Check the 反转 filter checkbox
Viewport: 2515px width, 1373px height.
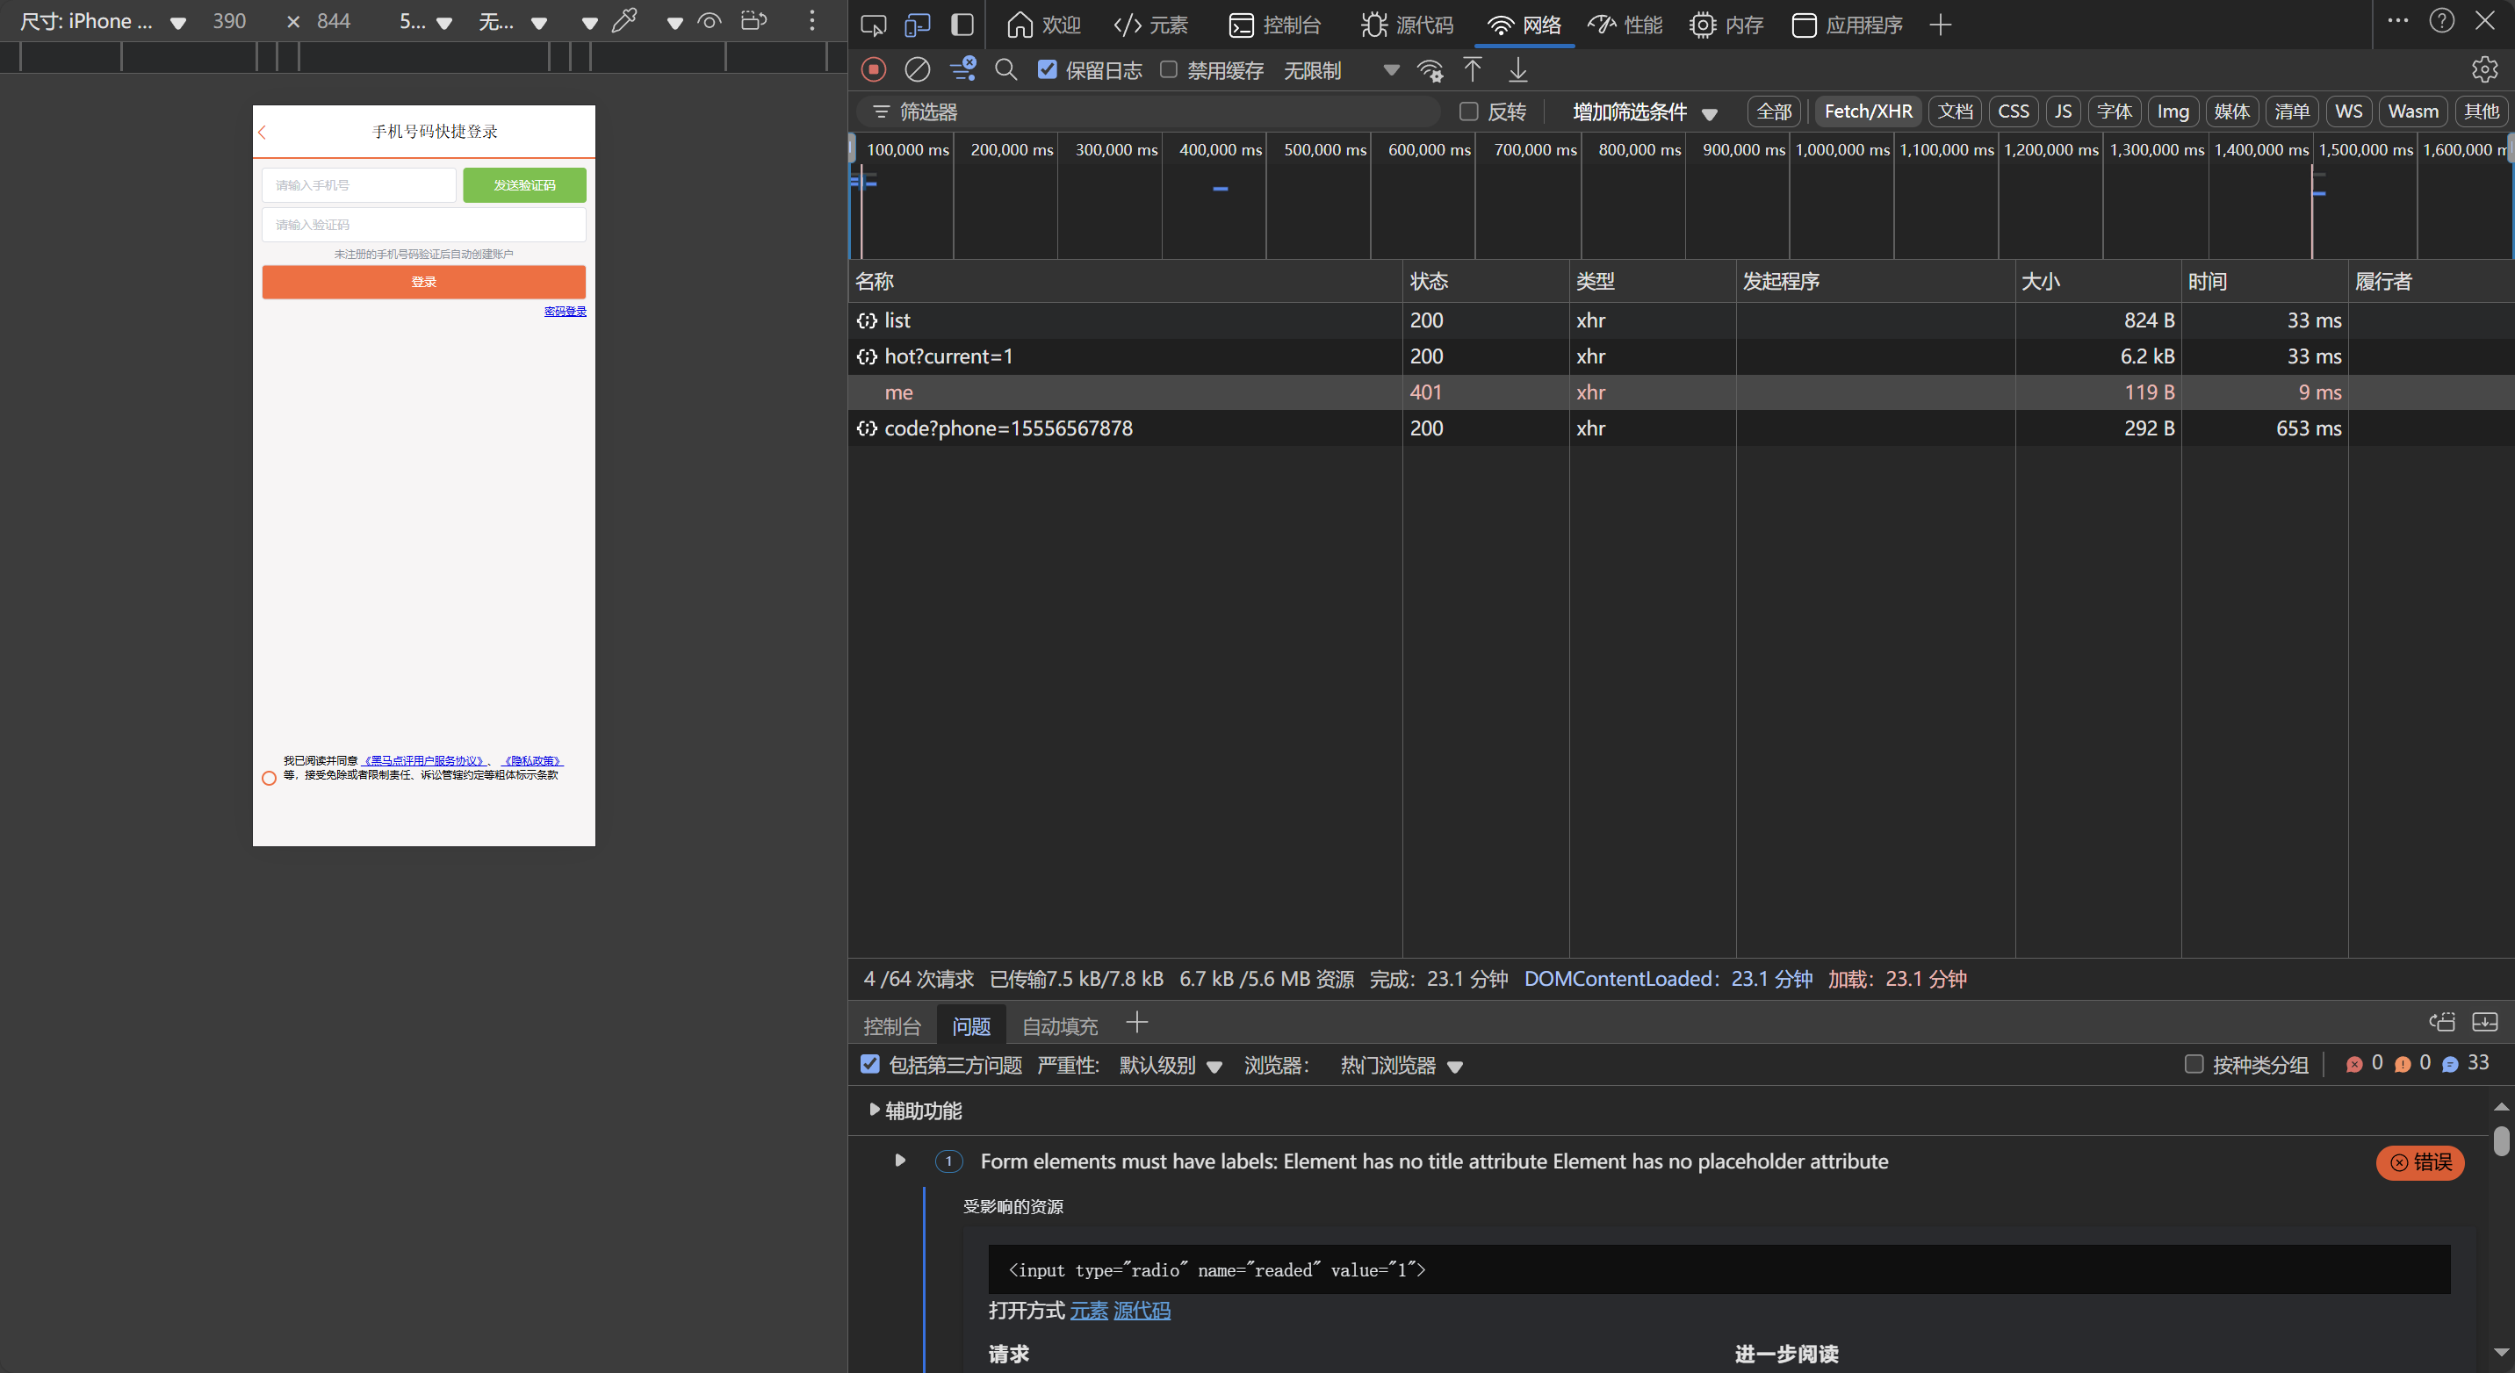click(1467, 111)
